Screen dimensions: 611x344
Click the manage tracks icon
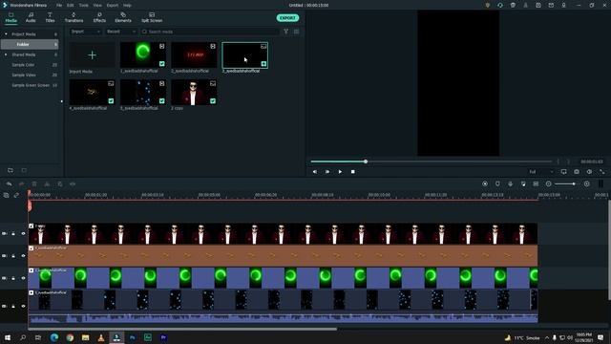pyautogui.click(x=7, y=195)
